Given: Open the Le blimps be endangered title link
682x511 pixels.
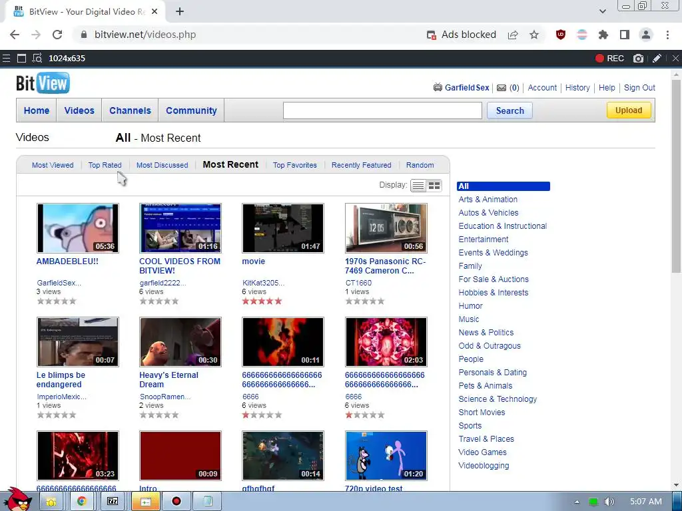Looking at the screenshot, I should [61, 380].
